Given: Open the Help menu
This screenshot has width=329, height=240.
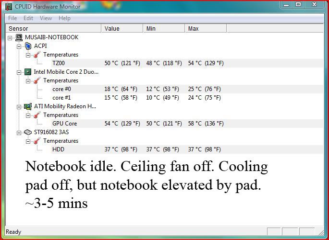Looking at the screenshot, I should click(x=64, y=18).
